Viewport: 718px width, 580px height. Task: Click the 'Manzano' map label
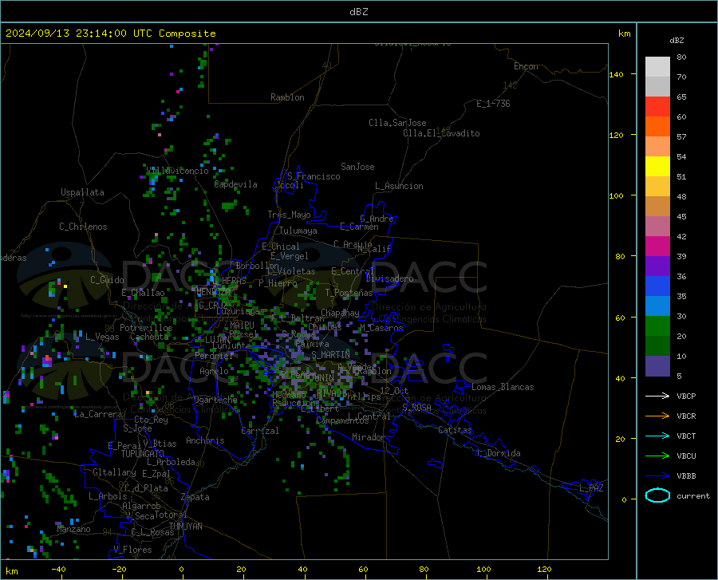tap(73, 529)
